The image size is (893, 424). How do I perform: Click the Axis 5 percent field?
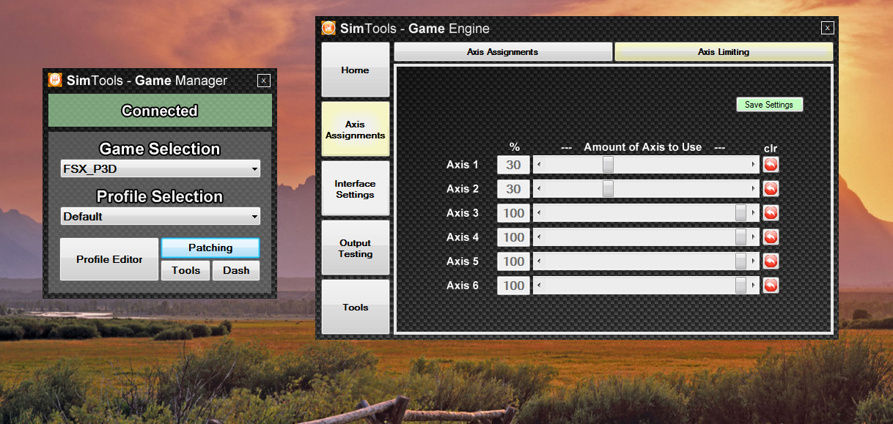pyautogui.click(x=513, y=261)
